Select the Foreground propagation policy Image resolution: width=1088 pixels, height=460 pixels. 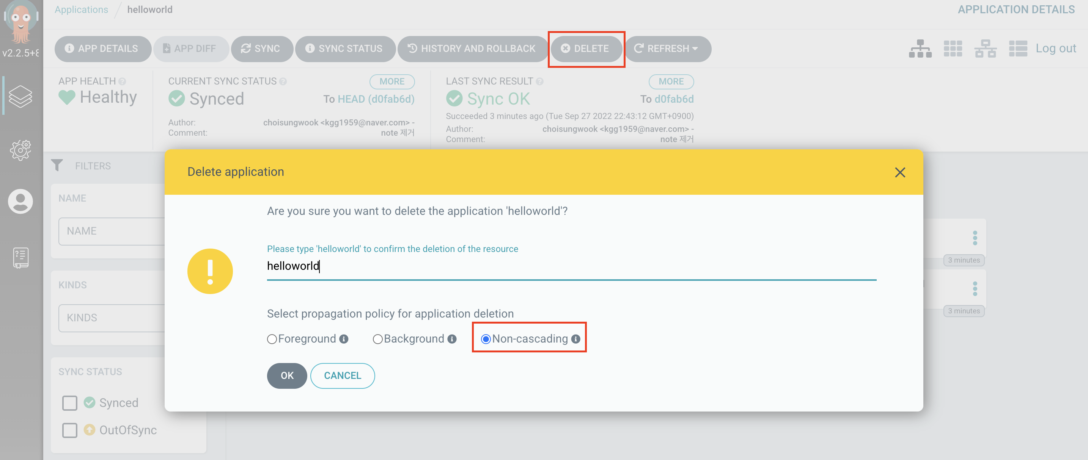pos(272,339)
